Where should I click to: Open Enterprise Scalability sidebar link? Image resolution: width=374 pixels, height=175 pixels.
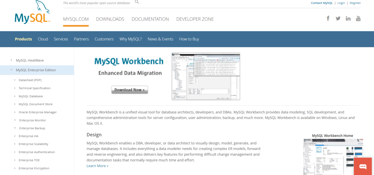tap(33, 144)
